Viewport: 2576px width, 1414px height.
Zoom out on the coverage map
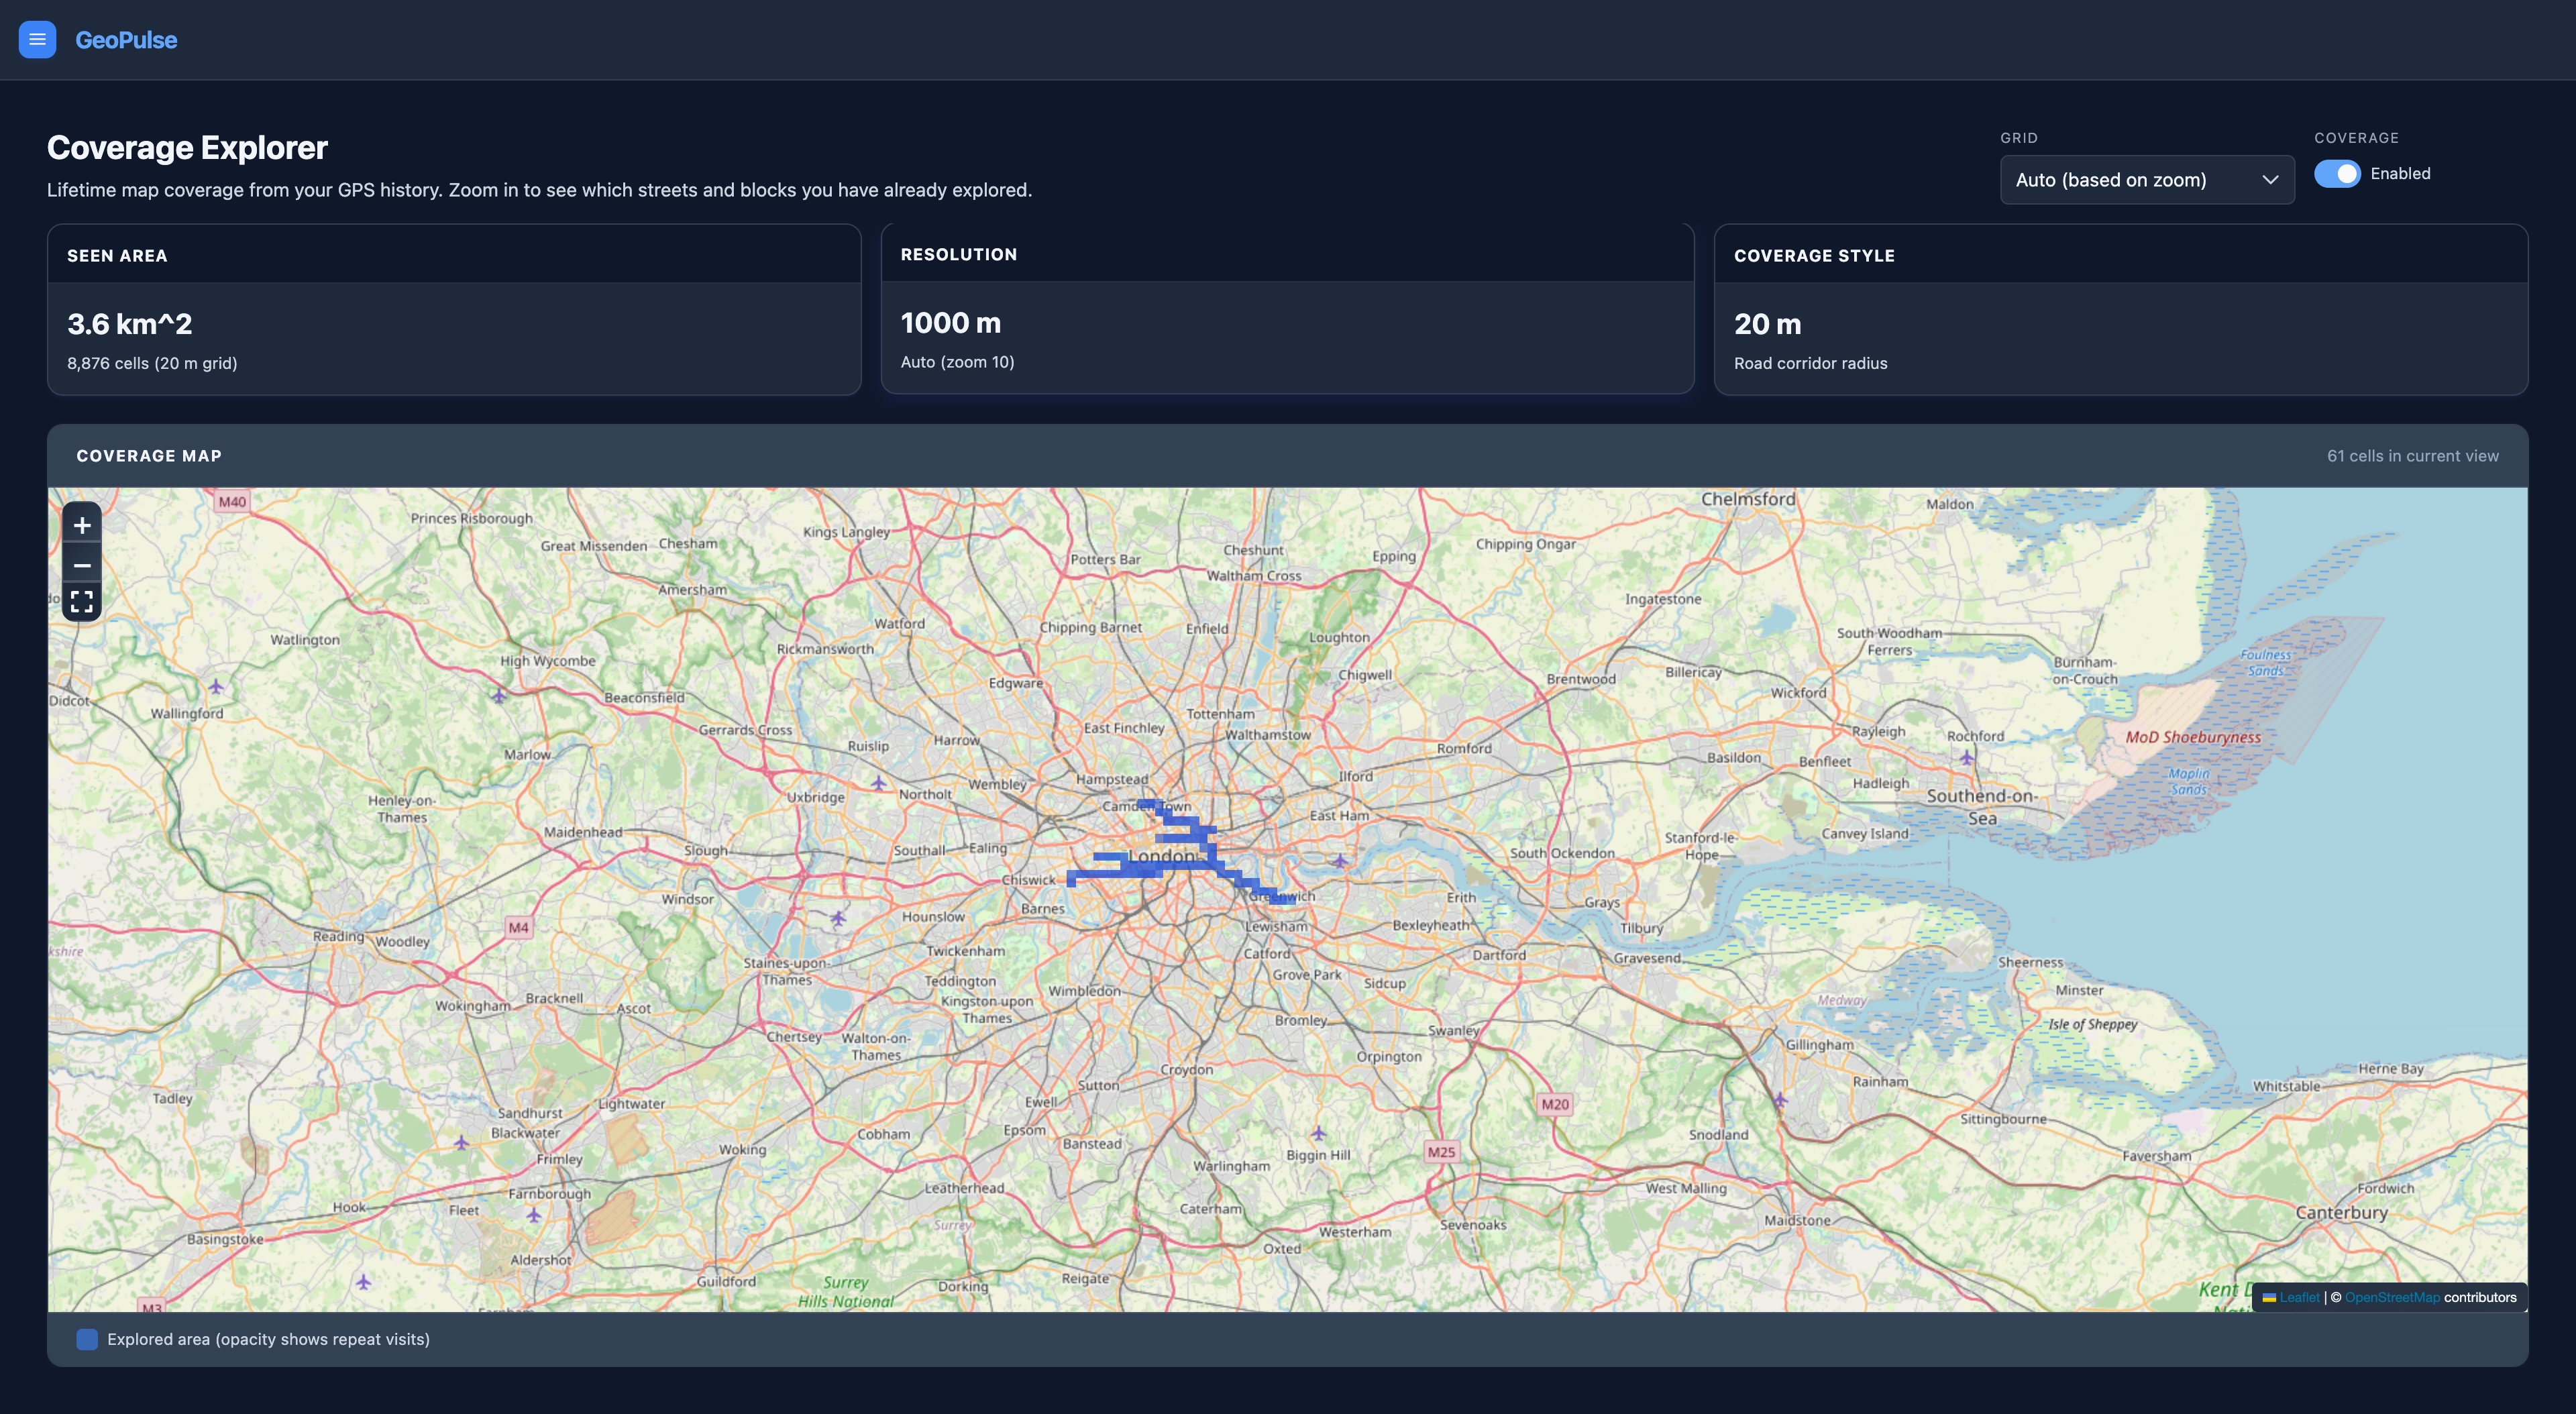(82, 565)
